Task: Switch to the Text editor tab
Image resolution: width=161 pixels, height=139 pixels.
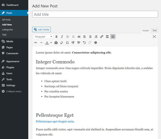Action: (154, 30)
